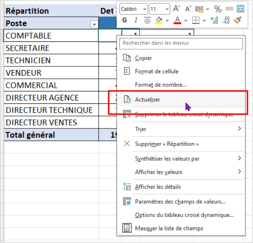Select the Répartition header cell
This screenshot has width=253, height=243.
[51, 11]
